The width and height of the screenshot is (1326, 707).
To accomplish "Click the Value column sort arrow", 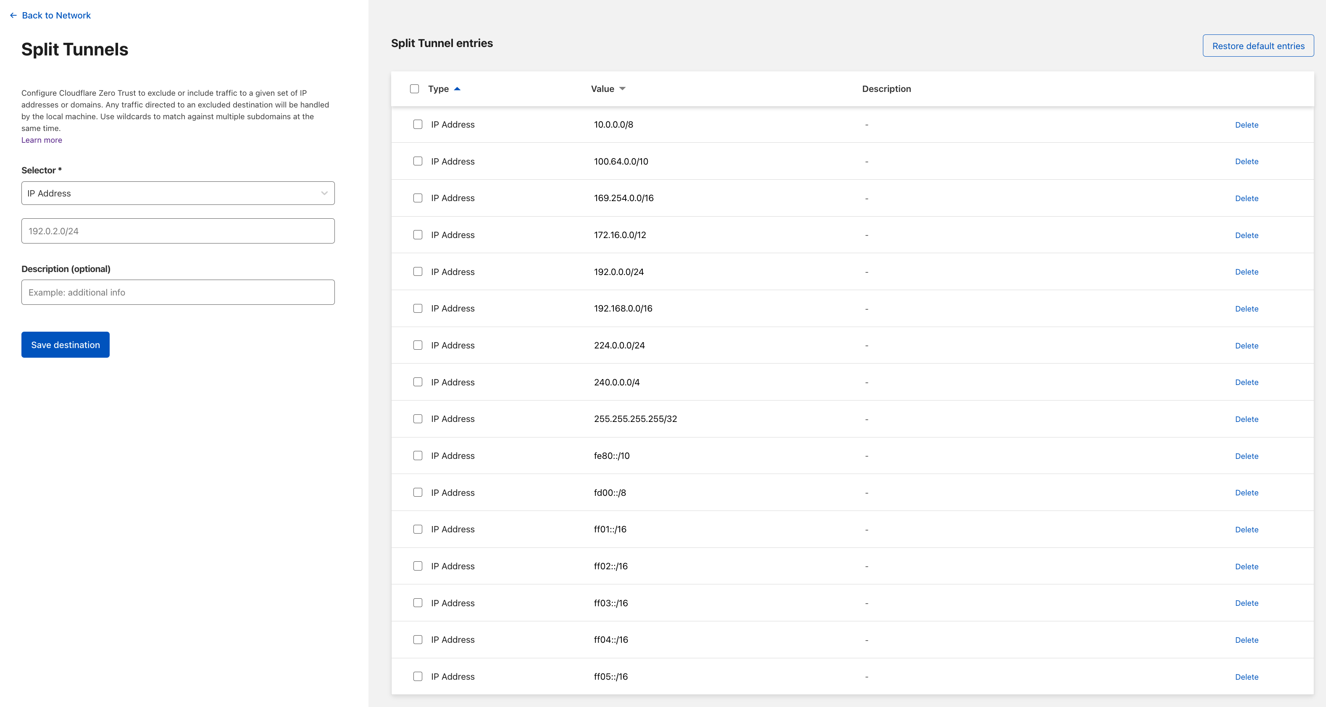I will pos(622,89).
